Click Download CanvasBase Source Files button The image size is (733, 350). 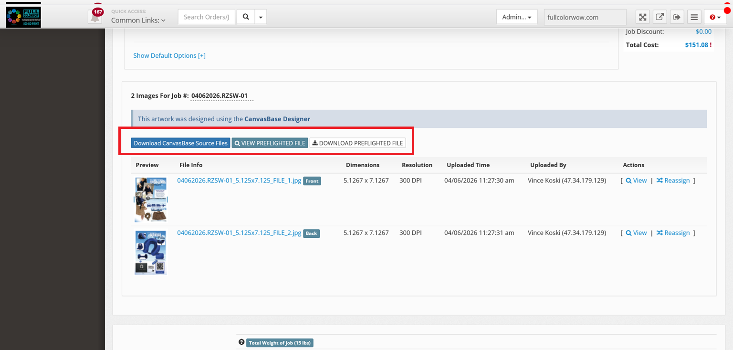point(180,143)
